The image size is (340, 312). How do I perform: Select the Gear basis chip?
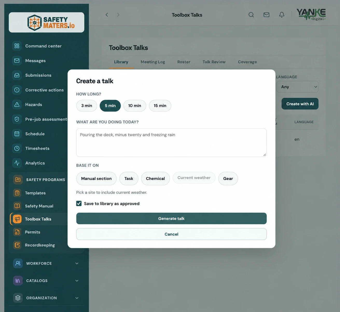tap(228, 179)
